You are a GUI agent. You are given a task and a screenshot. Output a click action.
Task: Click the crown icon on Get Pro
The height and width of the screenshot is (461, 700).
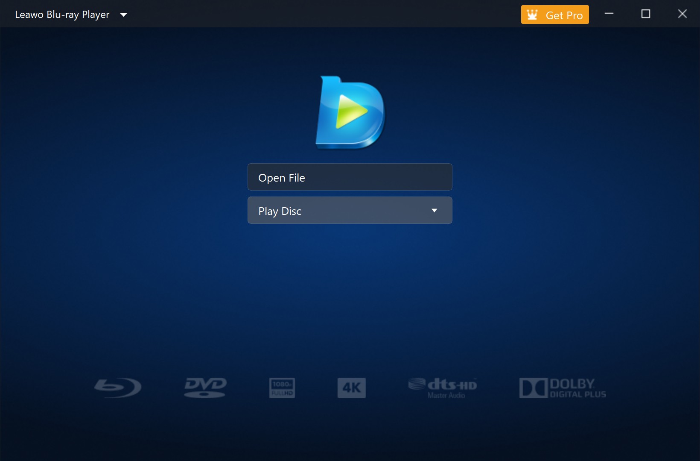532,15
